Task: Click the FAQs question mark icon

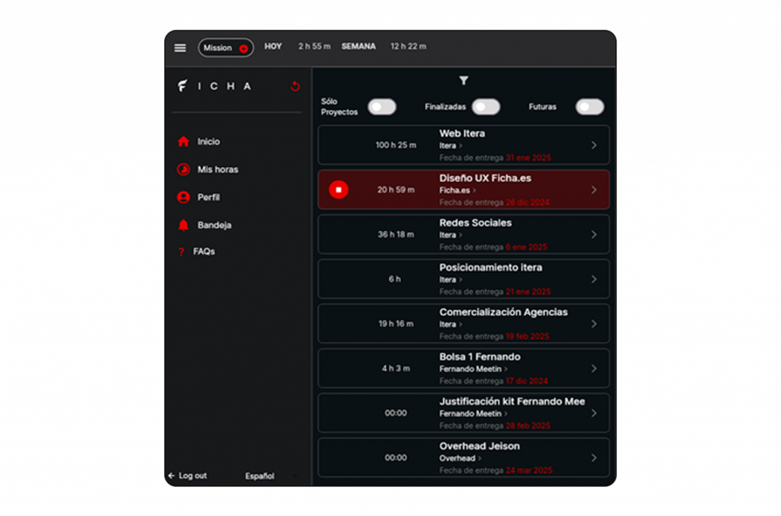Action: (x=182, y=252)
